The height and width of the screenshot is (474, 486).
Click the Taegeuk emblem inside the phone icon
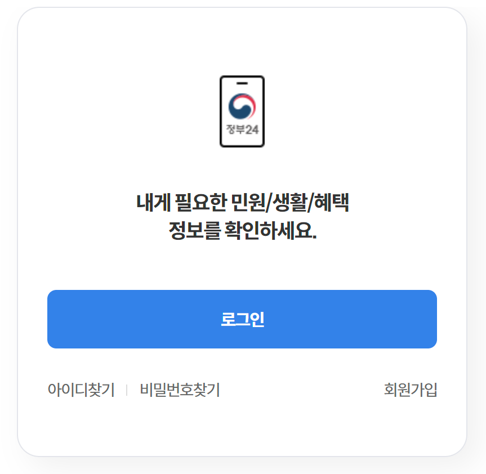[x=242, y=106]
